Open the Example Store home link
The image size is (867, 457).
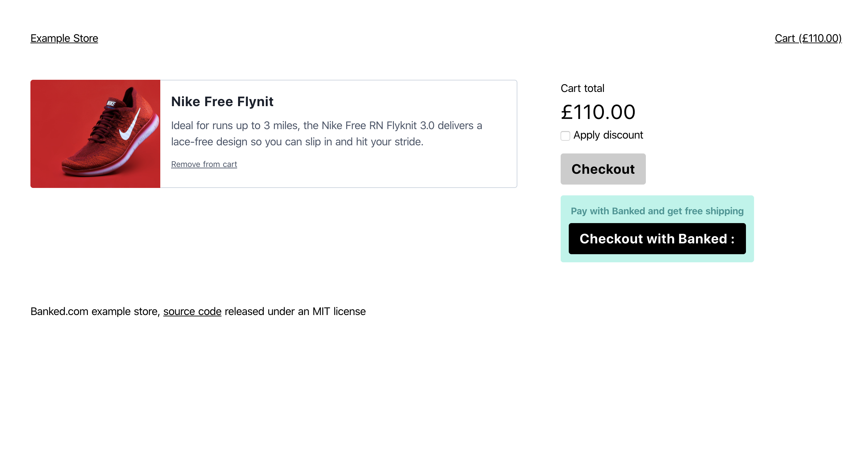click(x=64, y=38)
